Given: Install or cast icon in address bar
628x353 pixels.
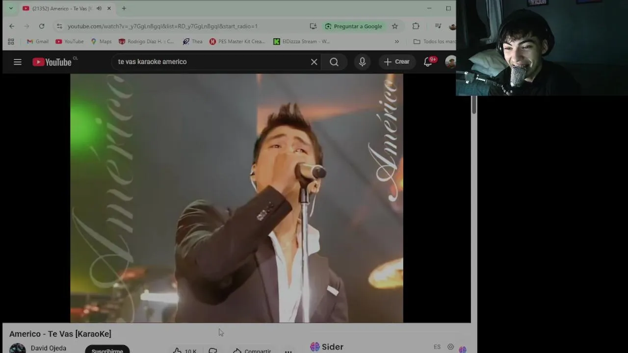Looking at the screenshot, I should coord(313,26).
